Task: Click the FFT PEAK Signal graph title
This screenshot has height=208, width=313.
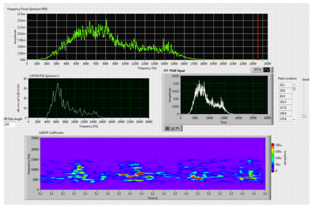Action: coord(174,70)
